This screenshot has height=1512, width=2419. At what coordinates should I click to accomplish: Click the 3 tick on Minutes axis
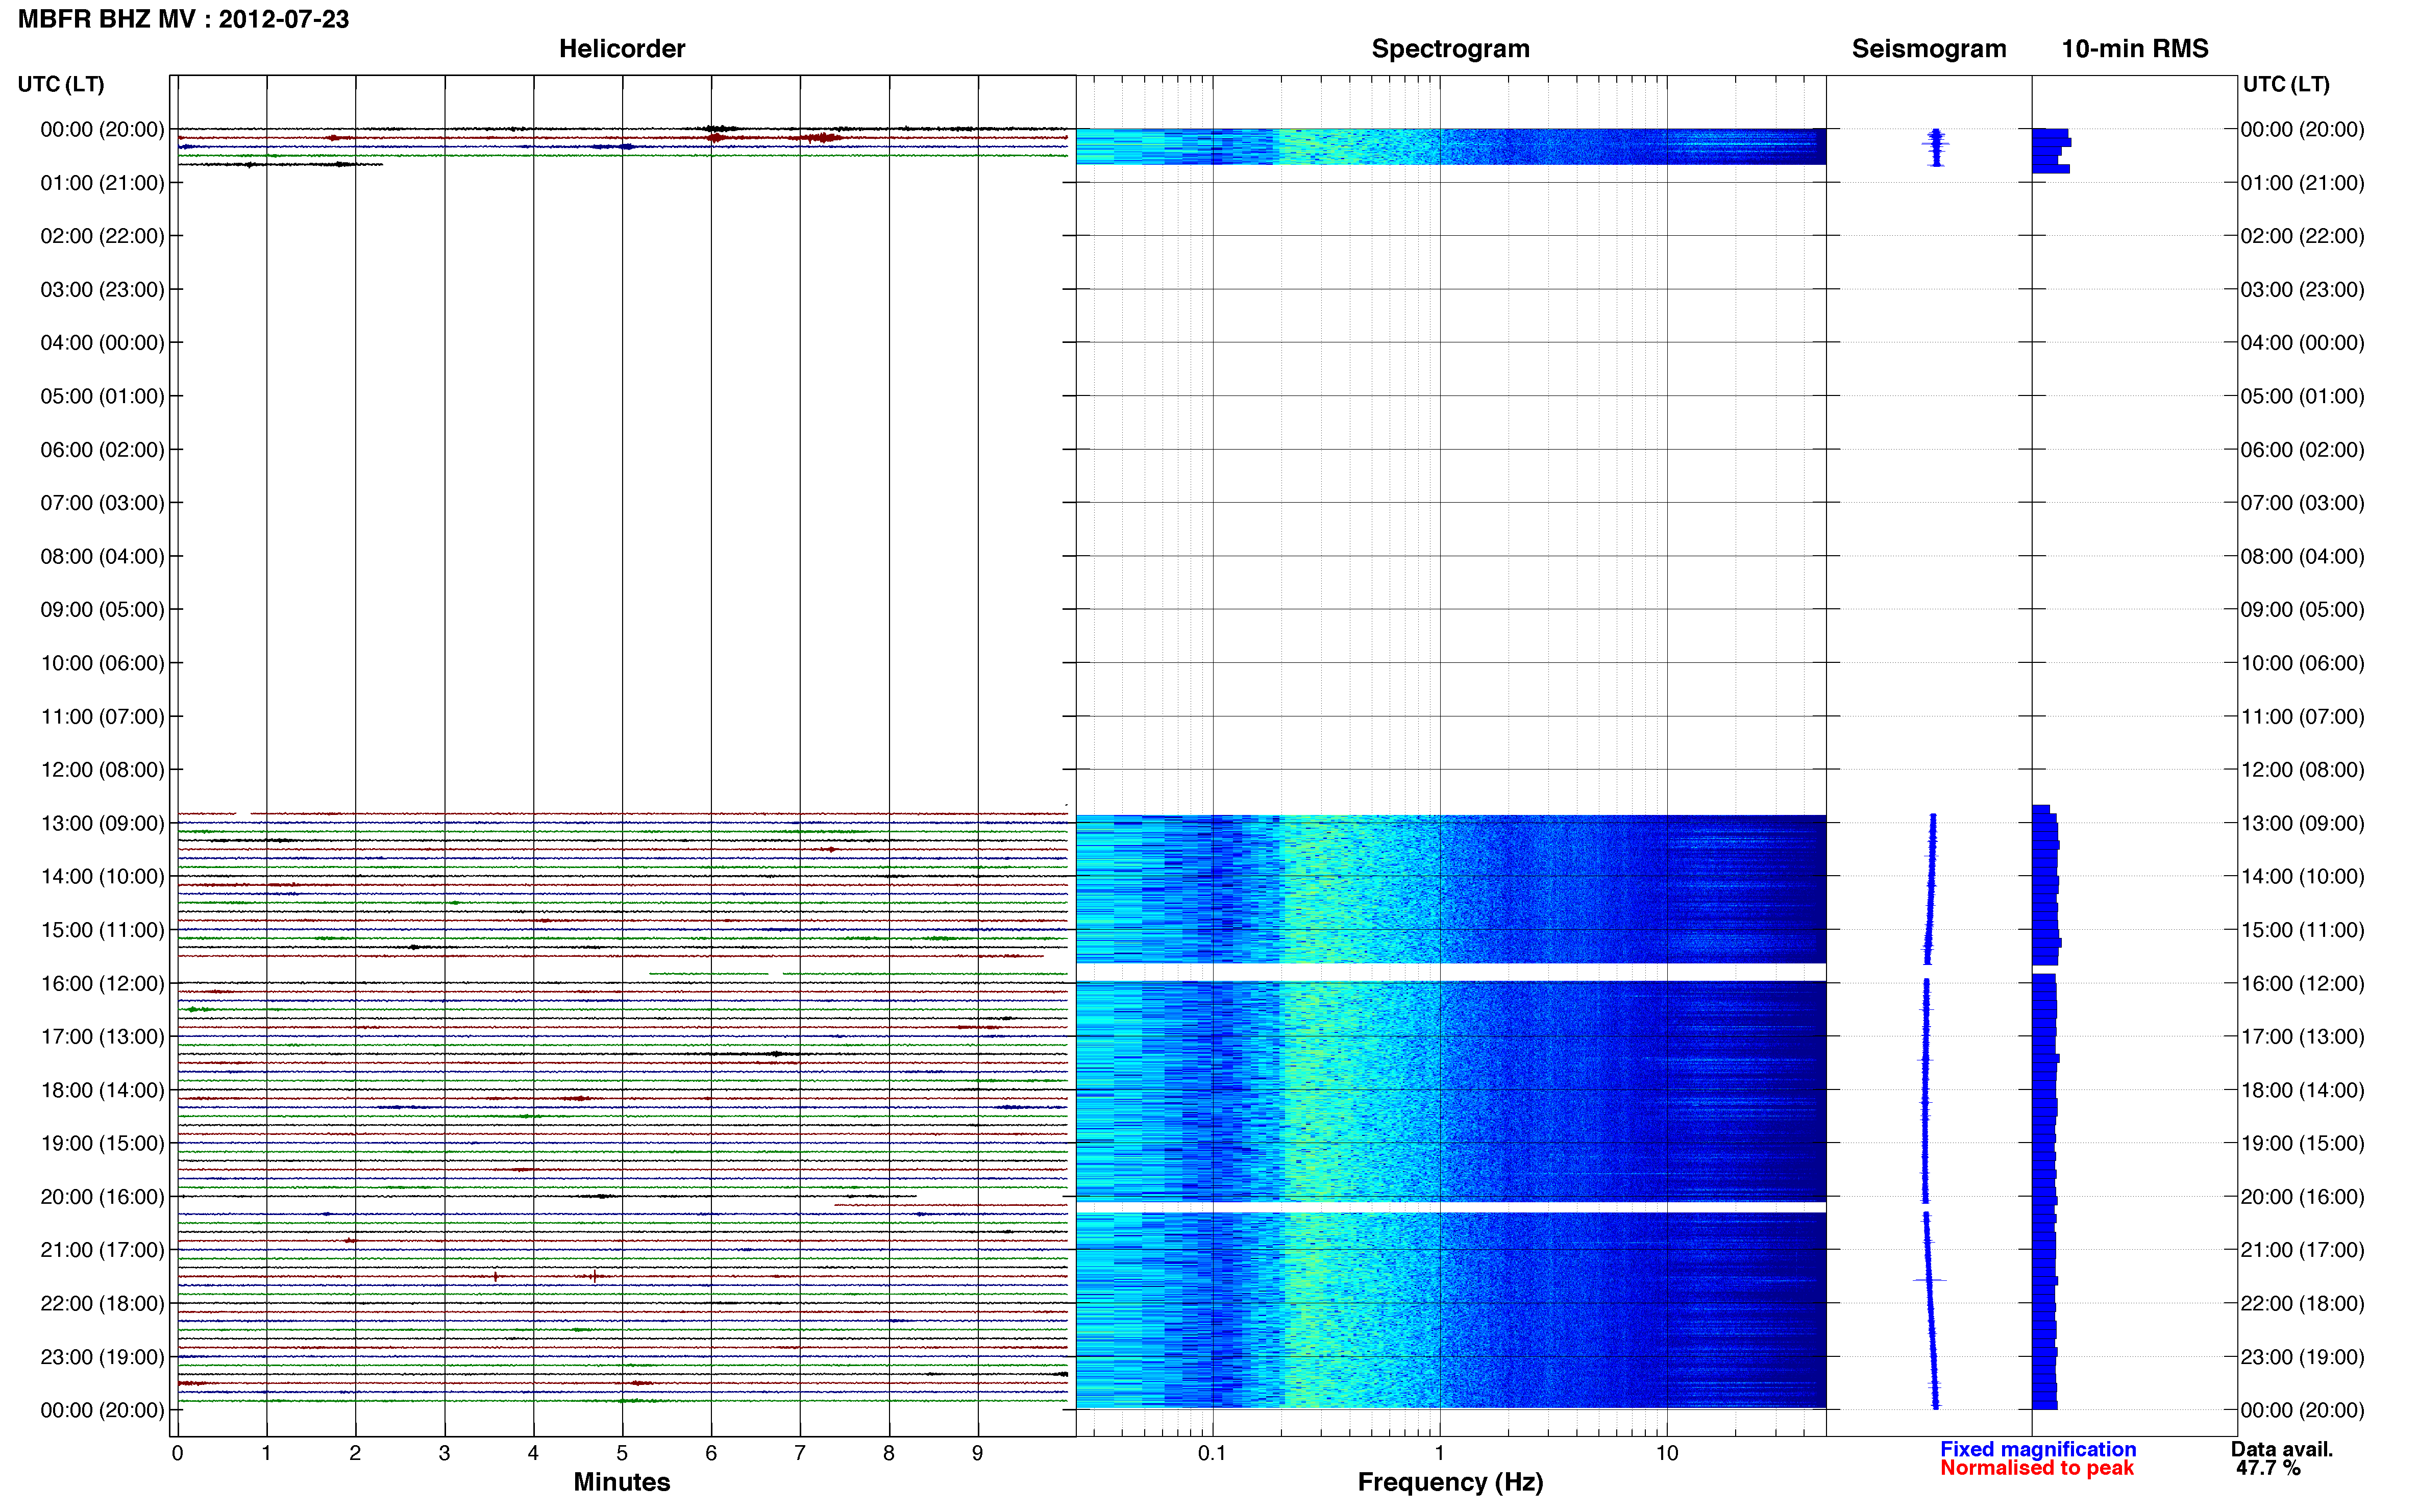coord(444,1453)
